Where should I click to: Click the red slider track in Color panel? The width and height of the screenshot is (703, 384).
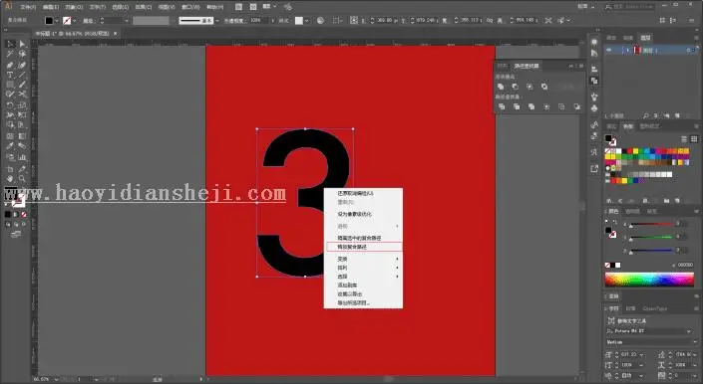coord(651,224)
